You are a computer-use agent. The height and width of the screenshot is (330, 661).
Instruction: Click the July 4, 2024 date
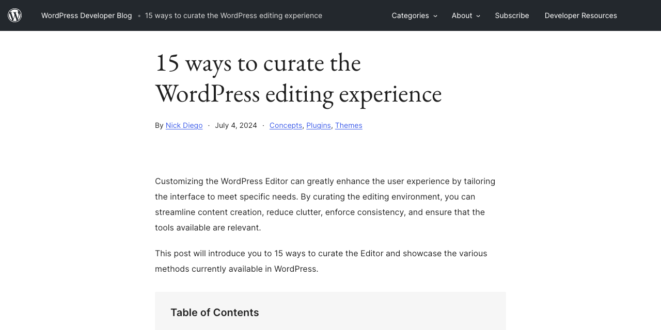pyautogui.click(x=236, y=125)
